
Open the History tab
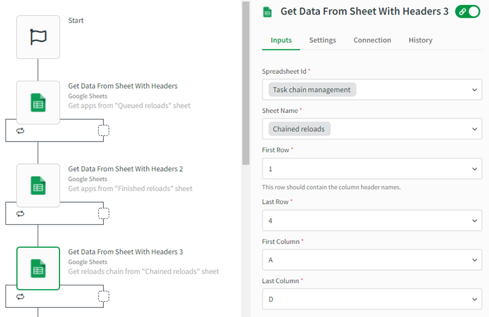(420, 40)
